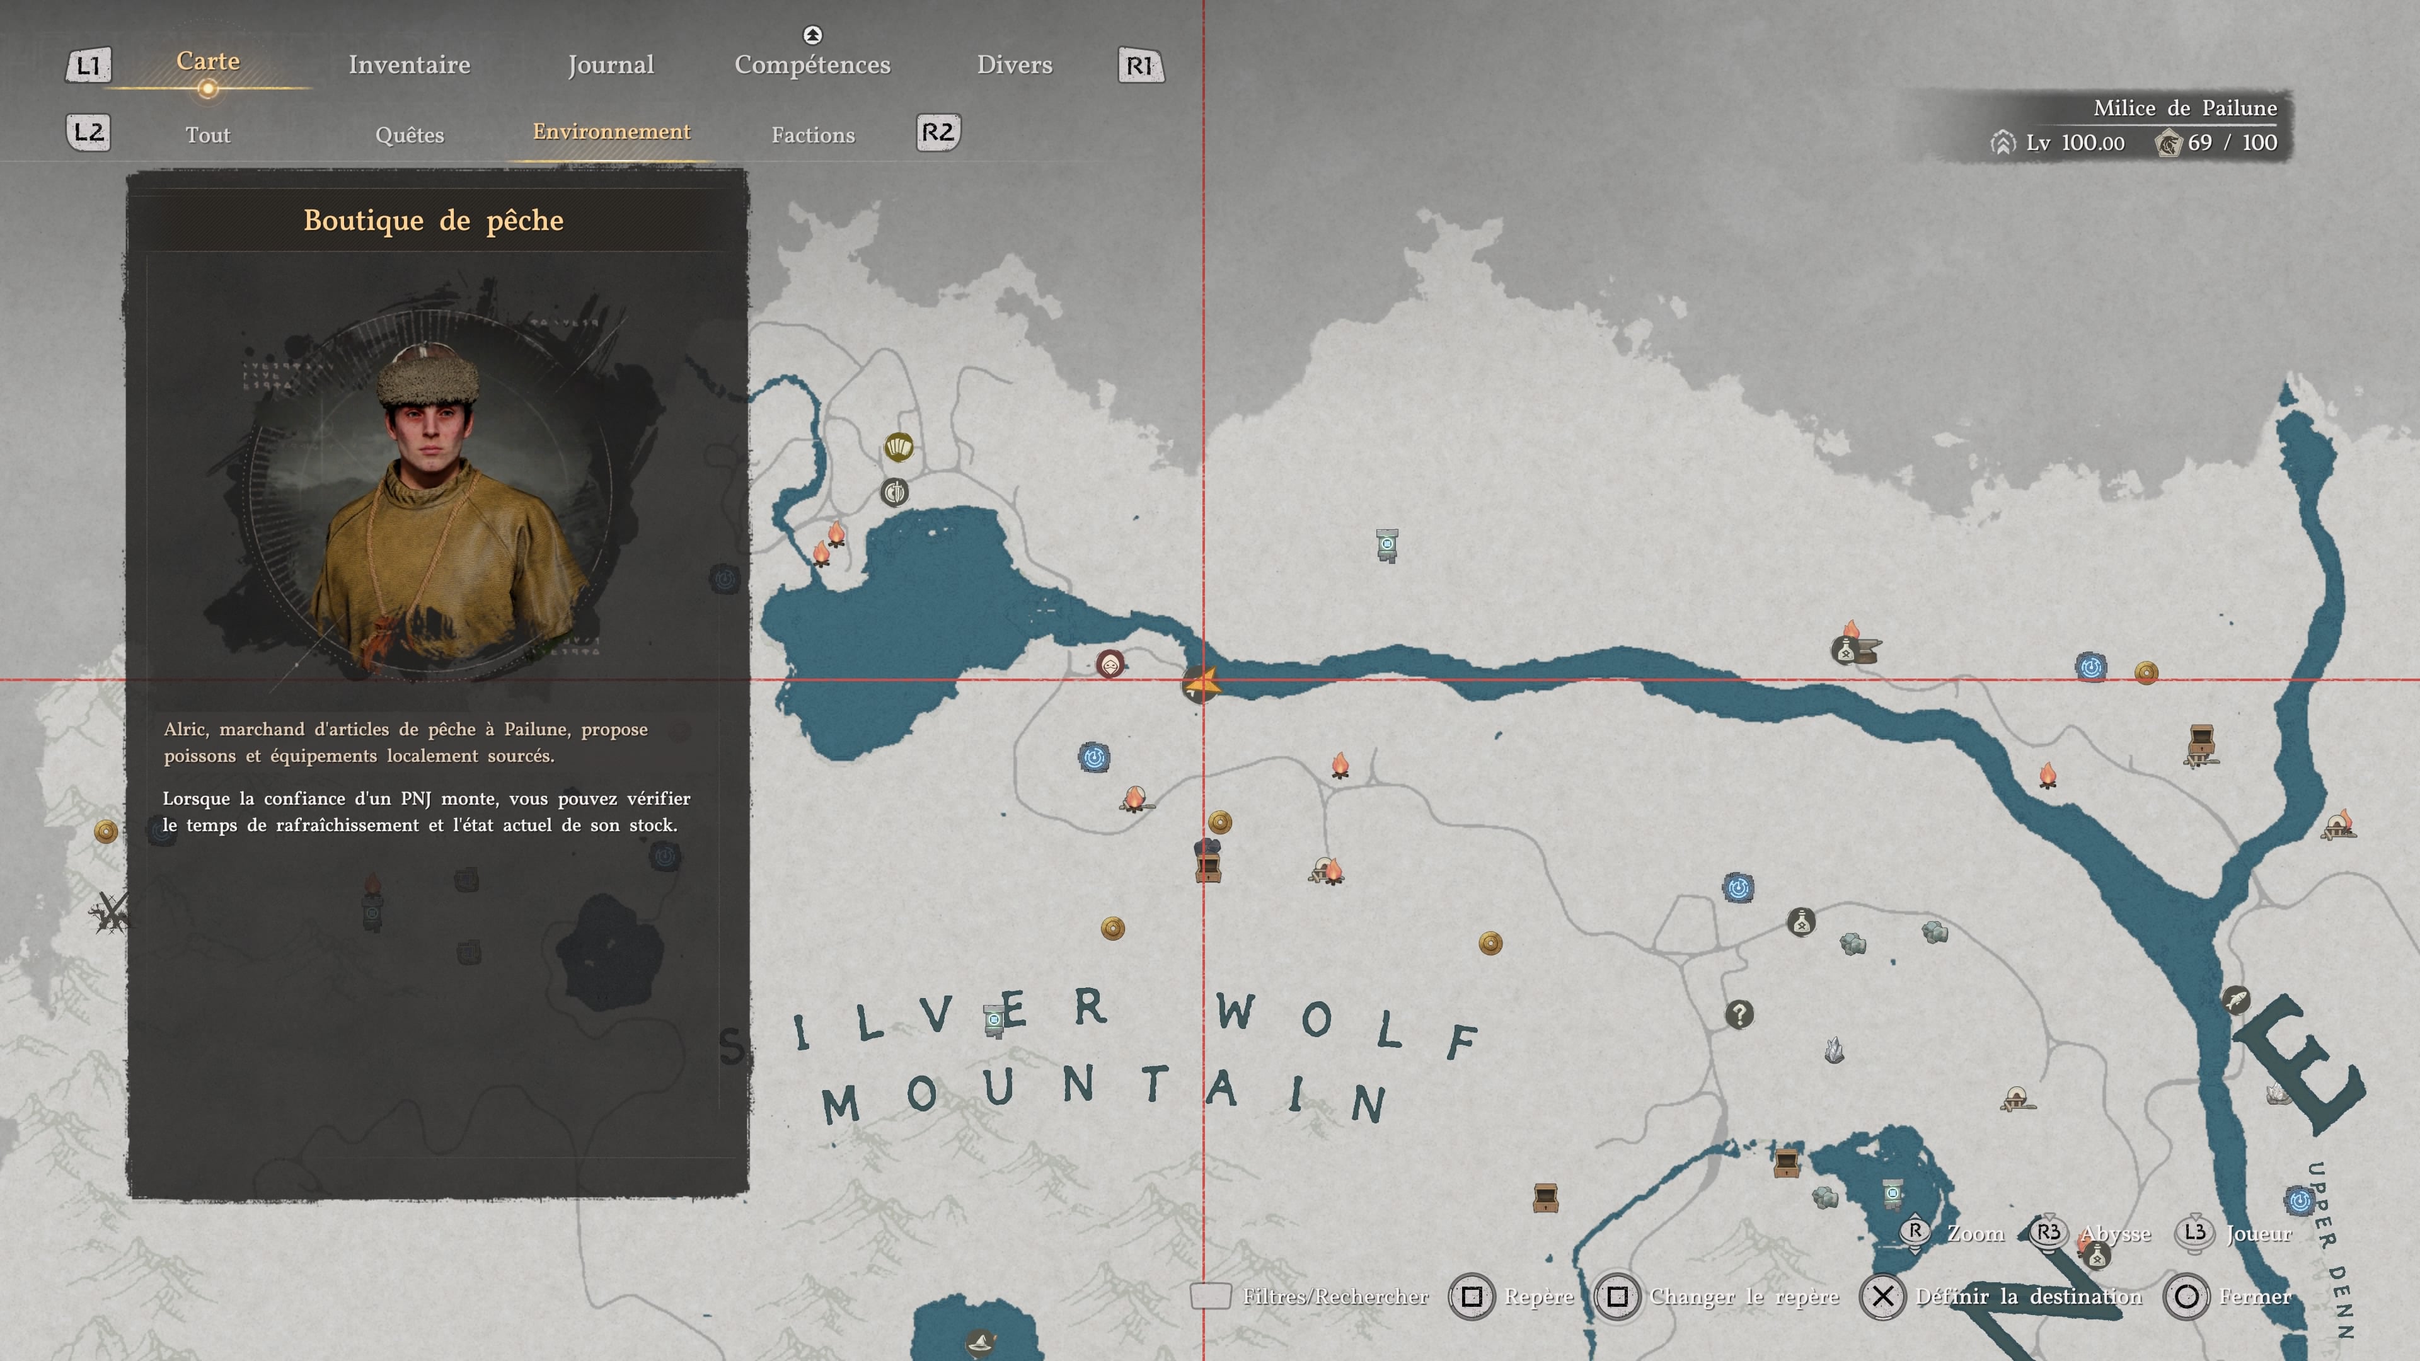Click the R1 next-tab button
The image size is (2420, 1361).
(x=1141, y=66)
